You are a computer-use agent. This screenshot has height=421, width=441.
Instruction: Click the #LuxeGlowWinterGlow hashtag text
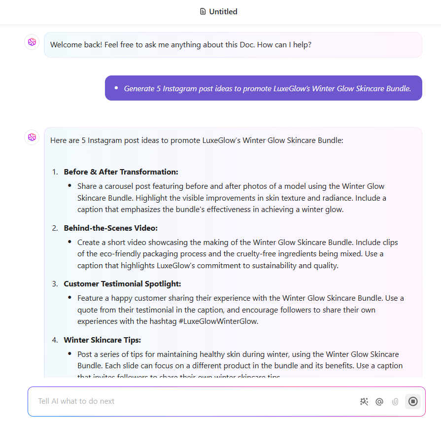[x=217, y=321]
